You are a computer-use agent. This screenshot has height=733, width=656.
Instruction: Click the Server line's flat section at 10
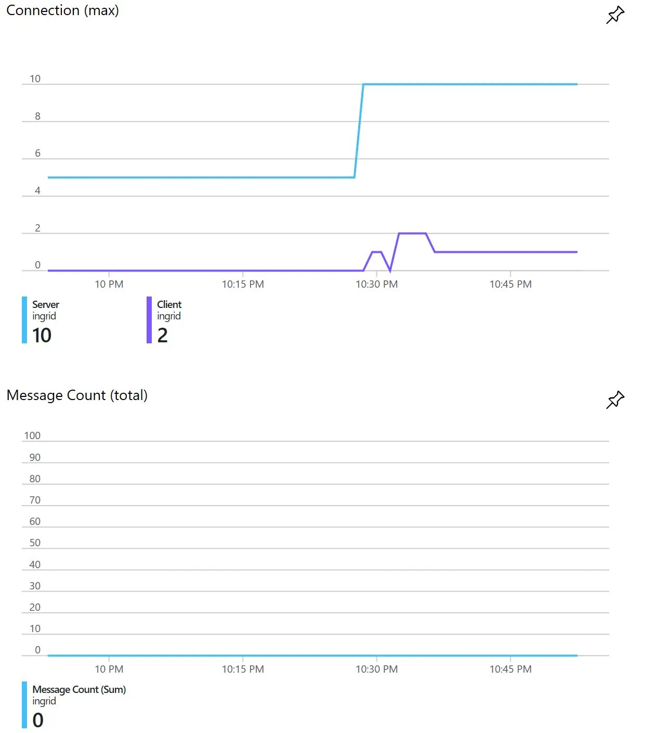point(468,84)
